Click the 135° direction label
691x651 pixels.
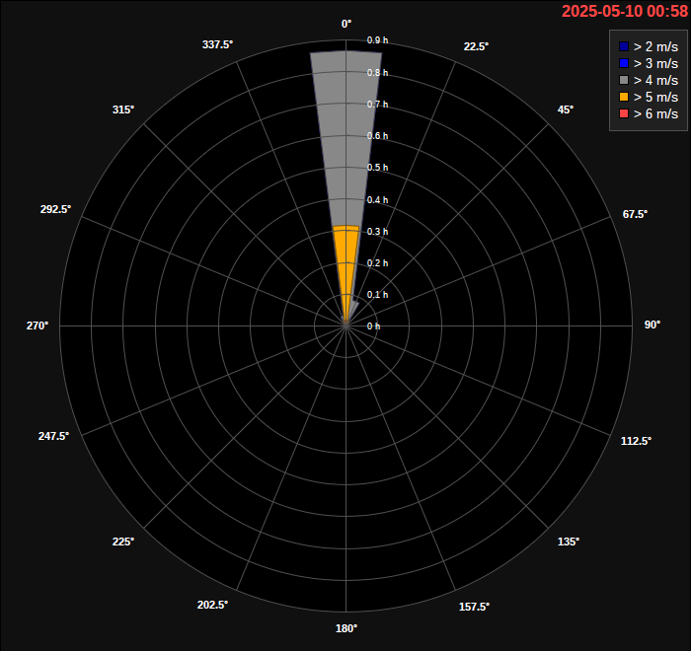tap(569, 542)
